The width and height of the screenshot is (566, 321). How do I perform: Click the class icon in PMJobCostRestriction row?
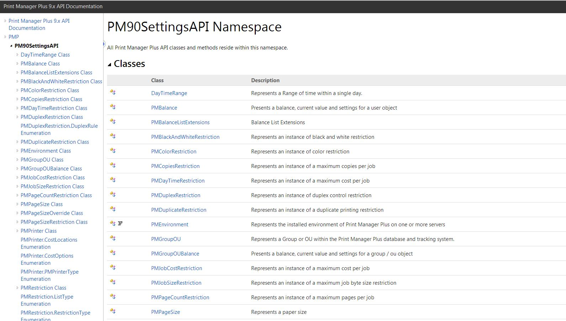(x=113, y=268)
